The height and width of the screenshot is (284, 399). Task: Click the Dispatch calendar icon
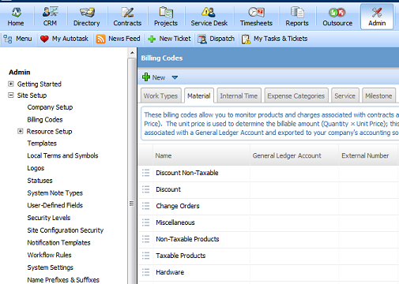pos(202,39)
